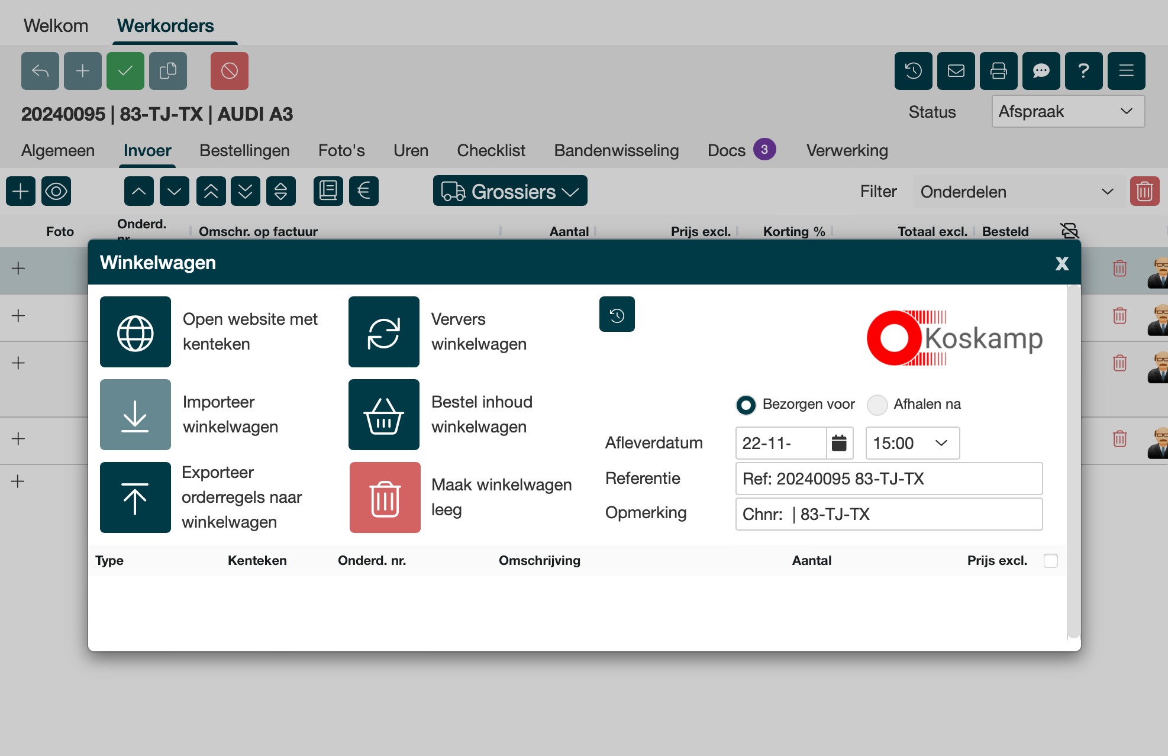Select the Bezorgen voor radio button

click(x=746, y=405)
